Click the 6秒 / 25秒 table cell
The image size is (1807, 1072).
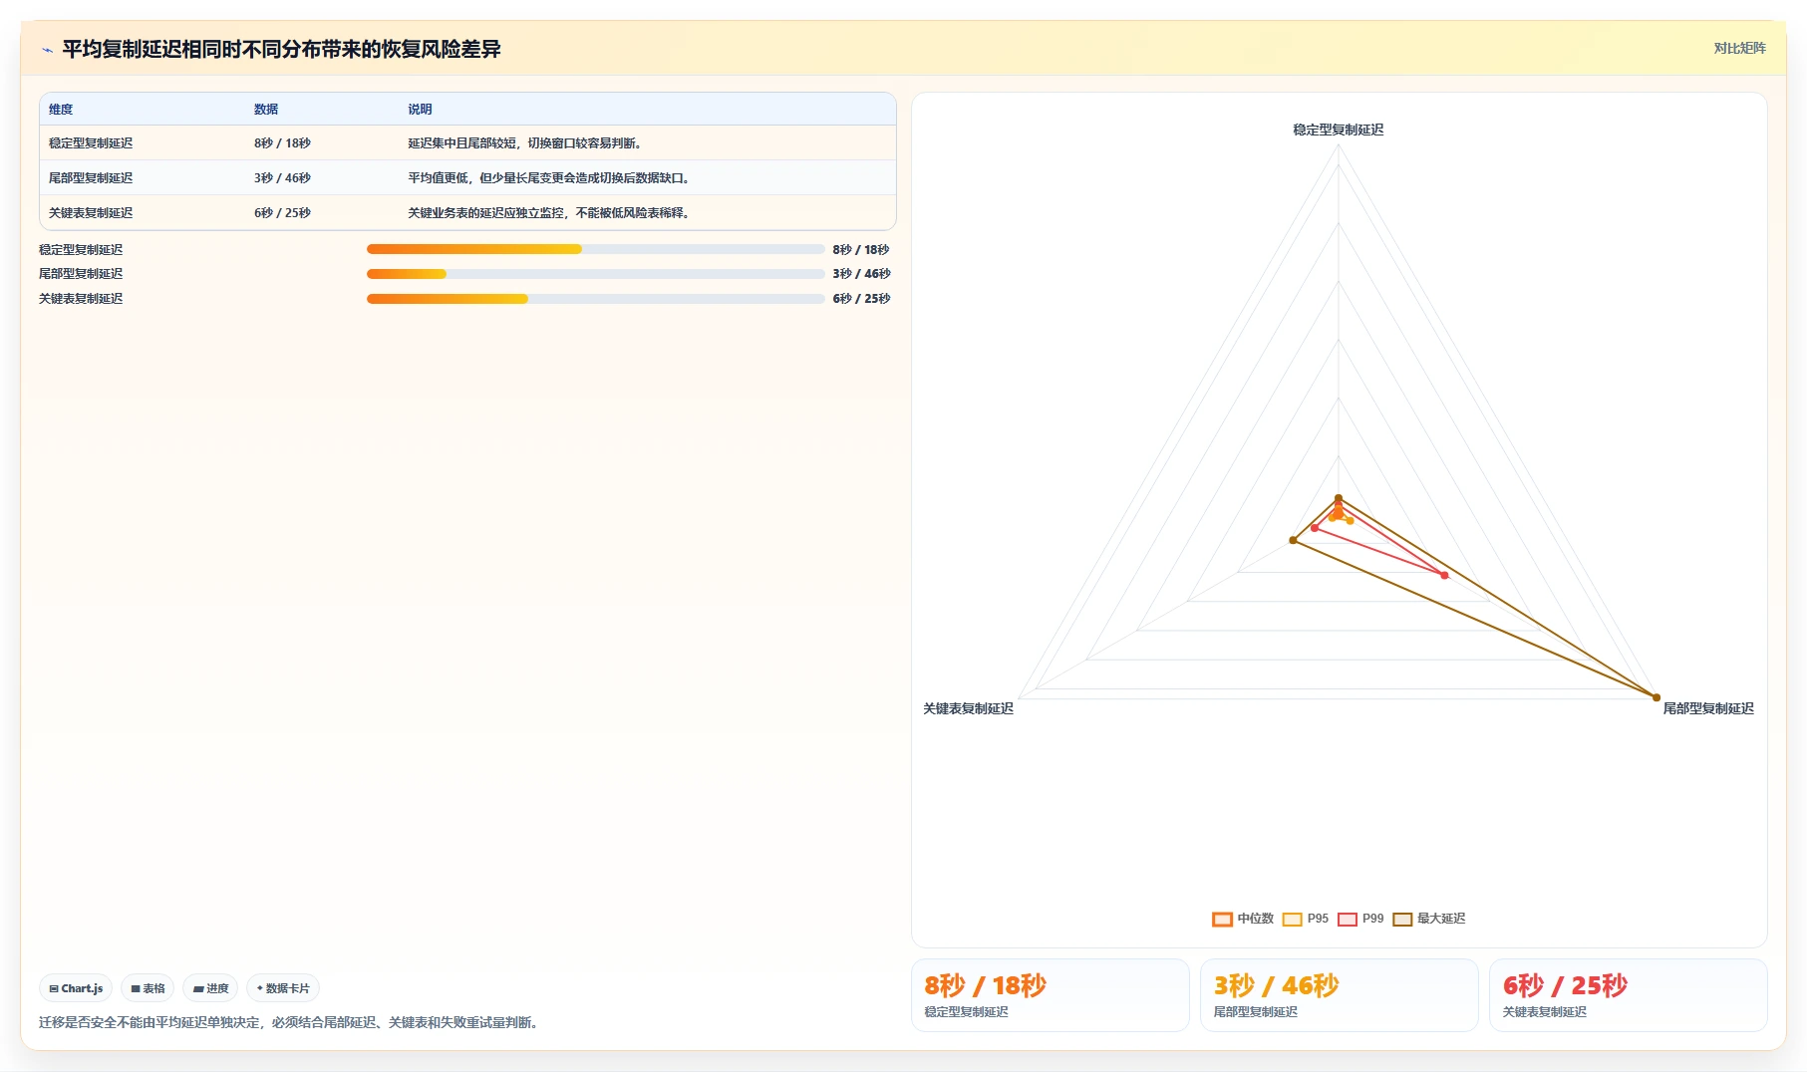(x=282, y=213)
